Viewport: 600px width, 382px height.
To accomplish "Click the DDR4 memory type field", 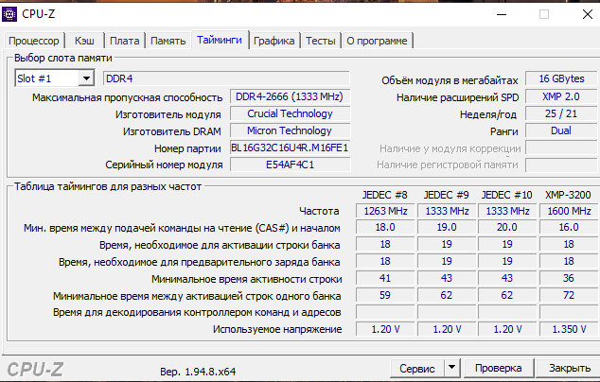I will click(x=226, y=78).
